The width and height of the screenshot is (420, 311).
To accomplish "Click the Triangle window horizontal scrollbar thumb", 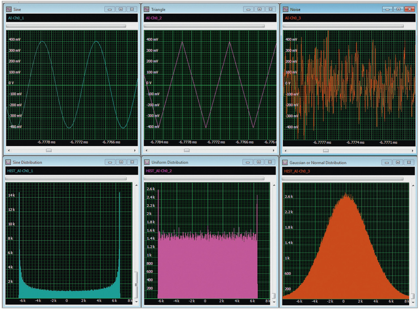I will [x=187, y=150].
